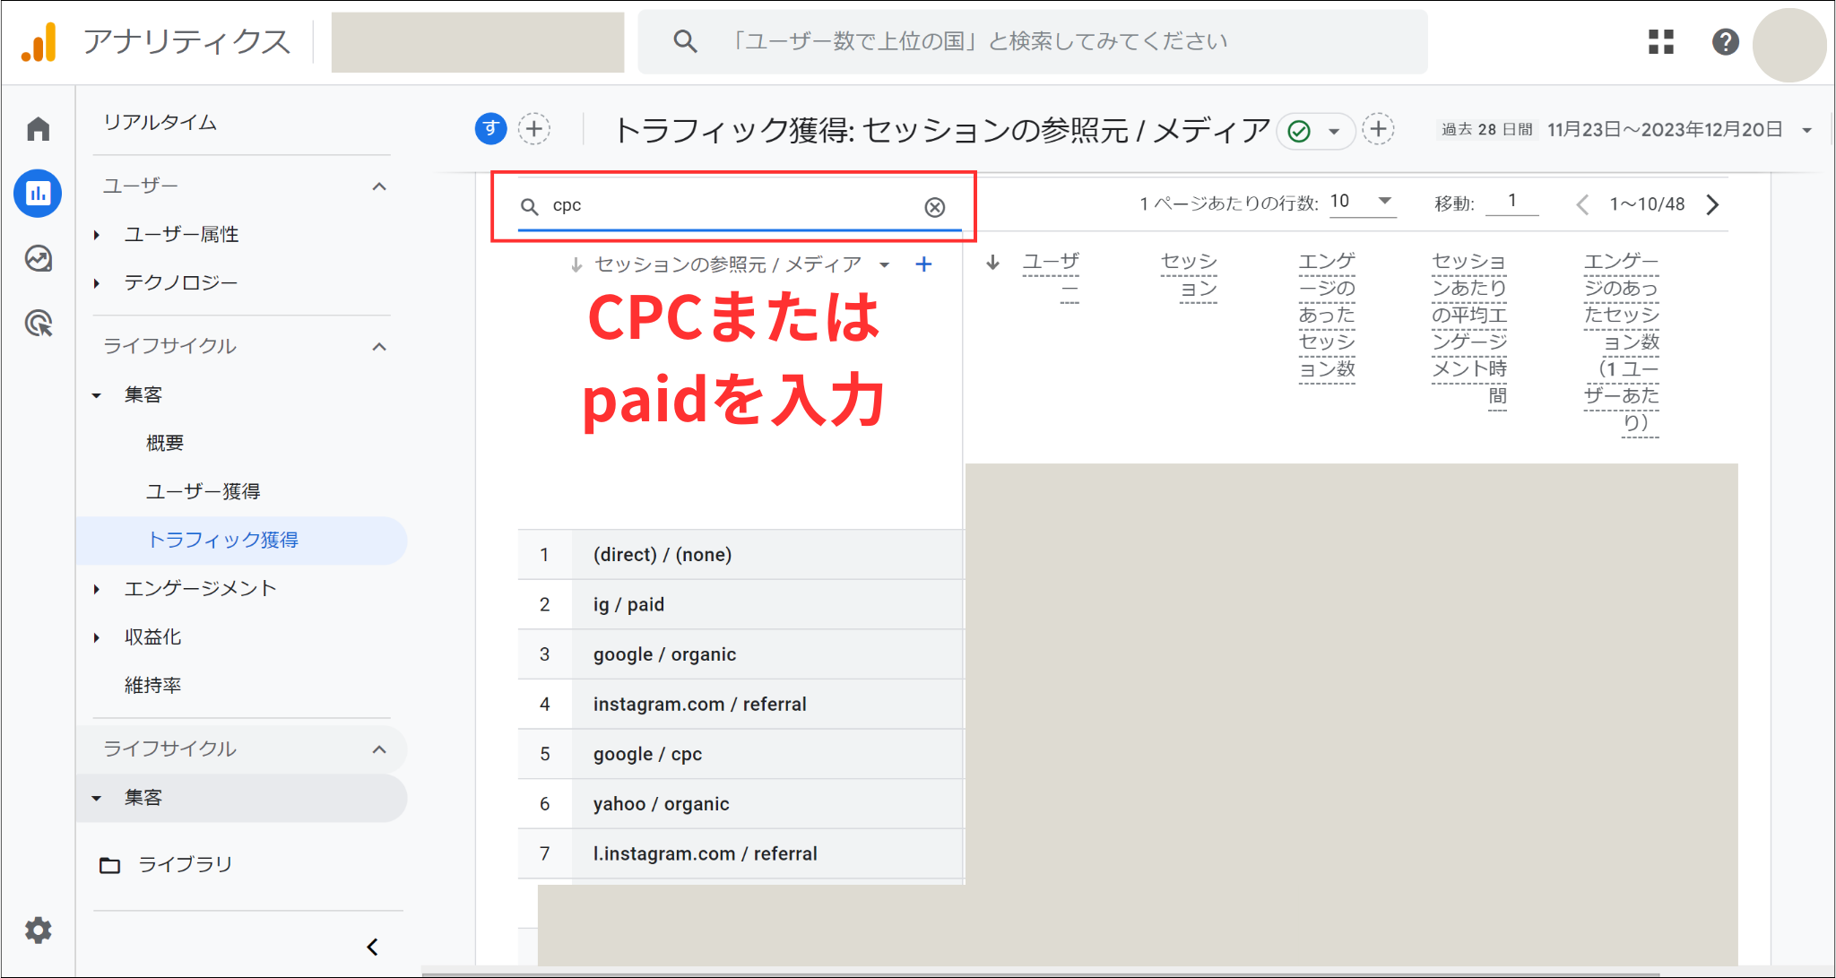
Task: Select yahoo / organic row
Action: coord(740,804)
